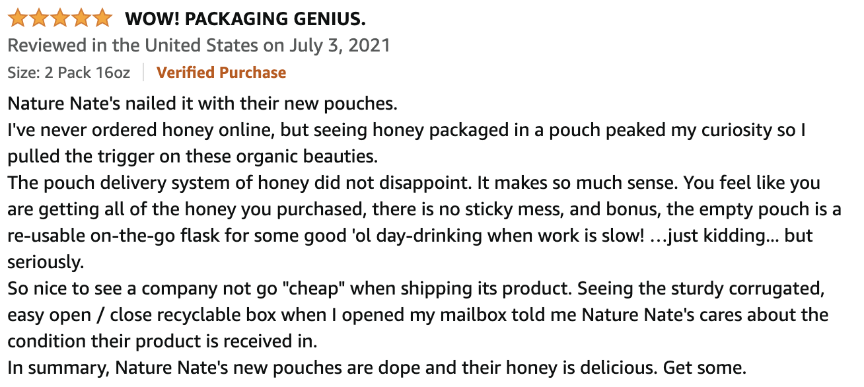Click the word 'seriously.' on its own line
Image resolution: width=864 pixels, height=387 pixels.
tap(46, 262)
